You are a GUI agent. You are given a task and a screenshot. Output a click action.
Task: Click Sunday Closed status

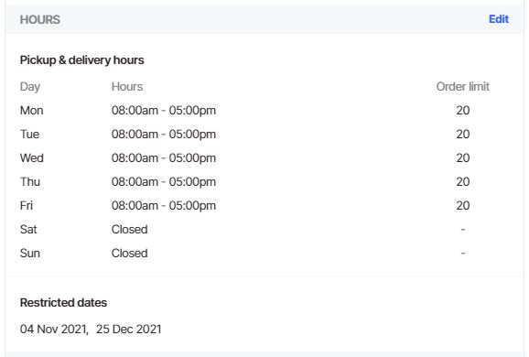(130, 253)
